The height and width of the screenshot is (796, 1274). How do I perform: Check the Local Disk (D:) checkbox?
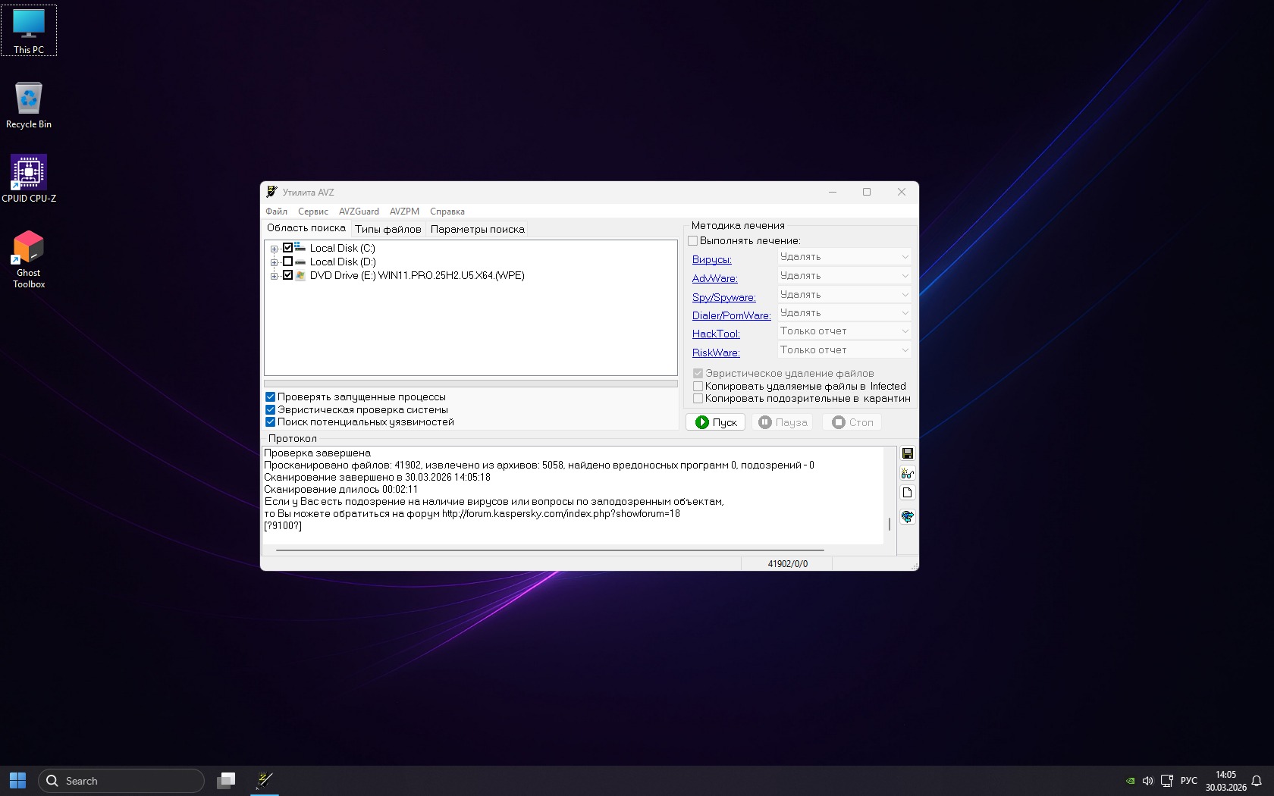coord(288,262)
